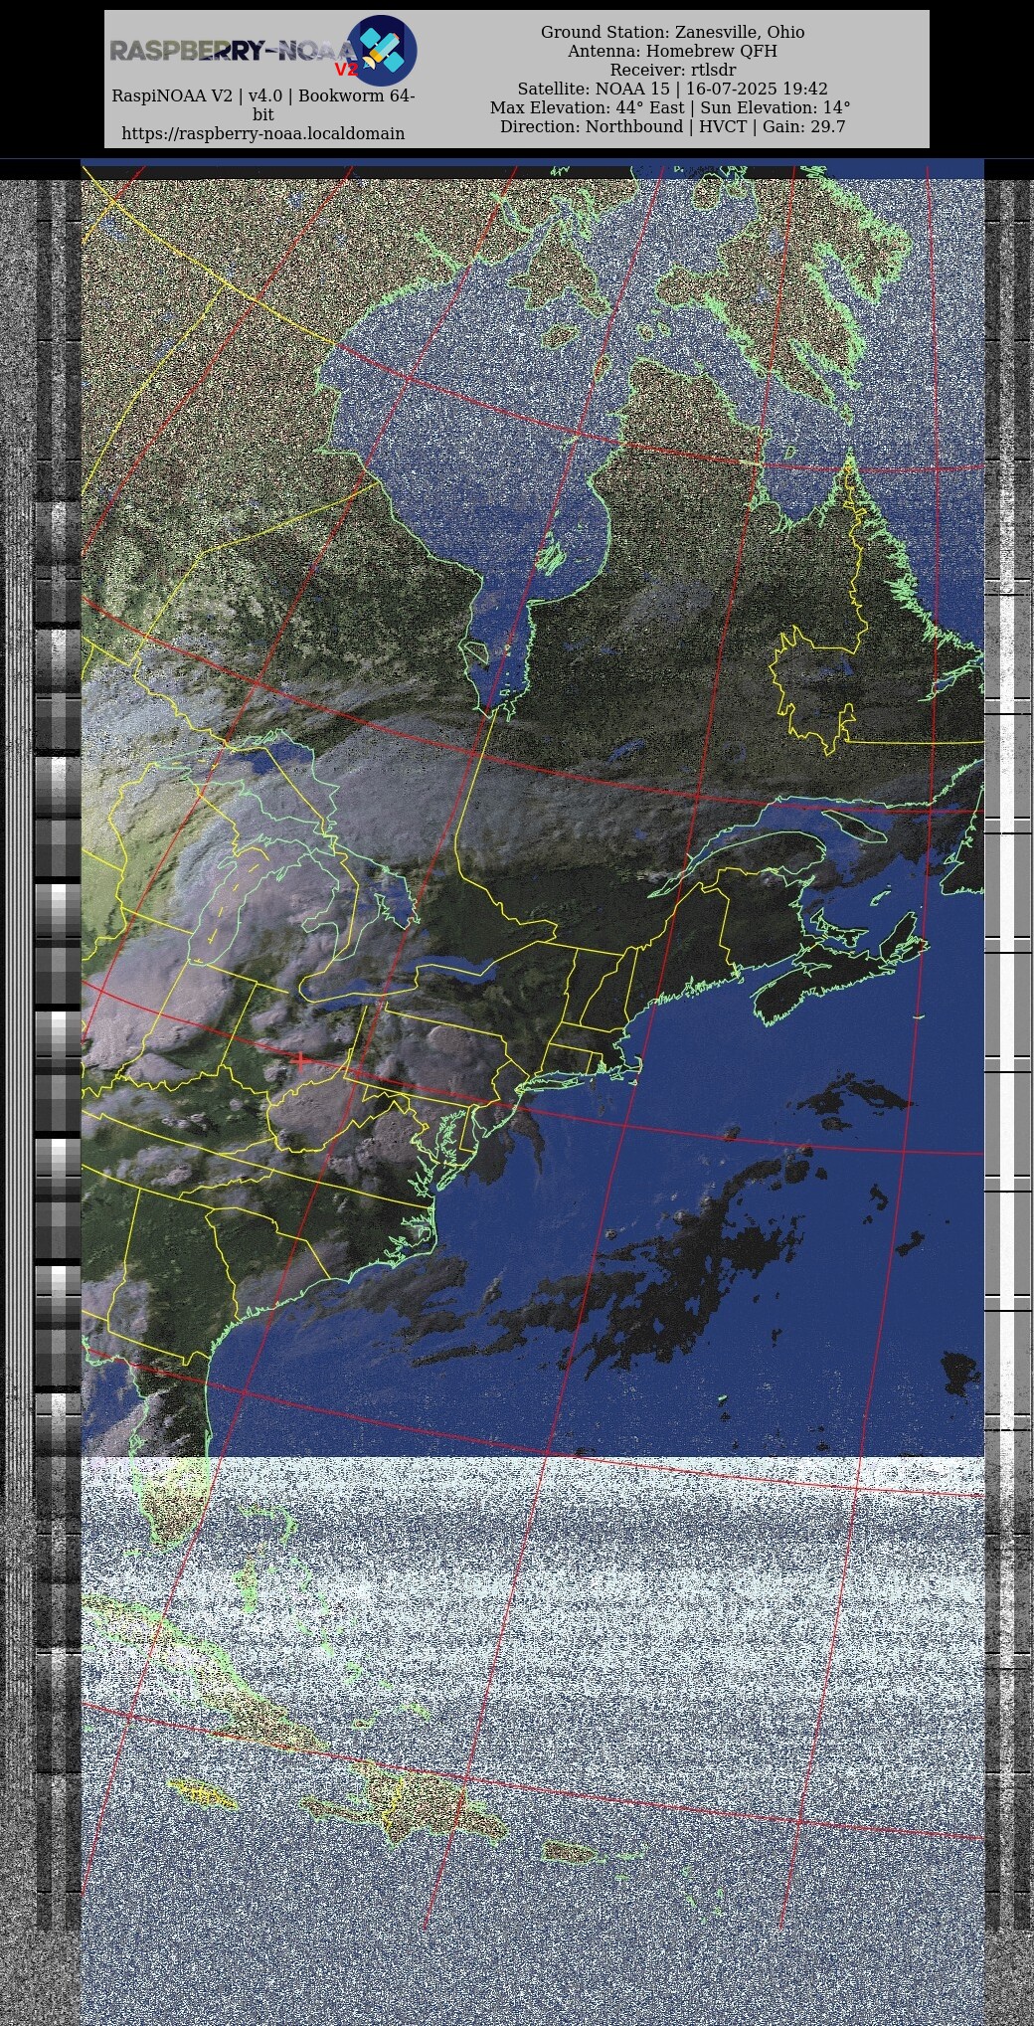Image resolution: width=1034 pixels, height=2026 pixels.
Task: Click the Satellite NOAA 15 timestamp line
Action: pos(672,89)
